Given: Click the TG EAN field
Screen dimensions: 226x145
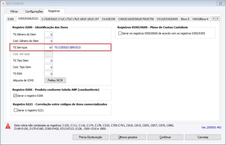Looking at the screenshot, I should tap(48, 74).
